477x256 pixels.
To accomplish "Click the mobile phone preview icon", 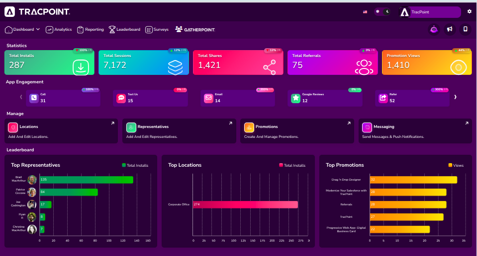I will coord(465,29).
